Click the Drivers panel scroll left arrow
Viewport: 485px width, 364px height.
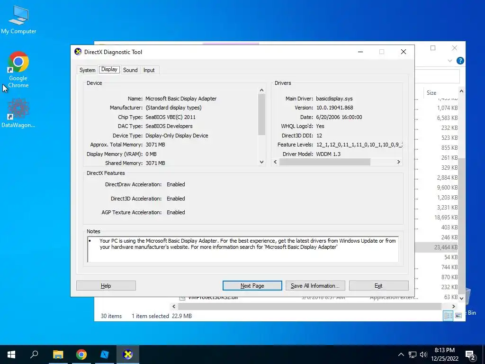coord(275,162)
